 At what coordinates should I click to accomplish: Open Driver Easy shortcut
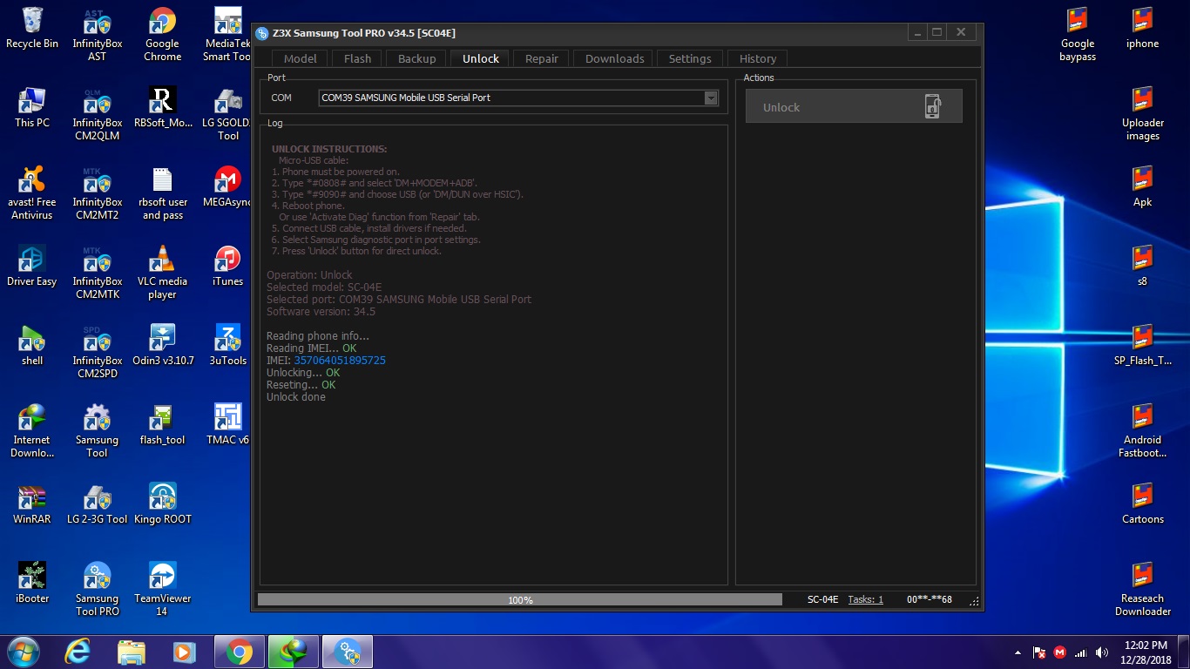click(32, 267)
